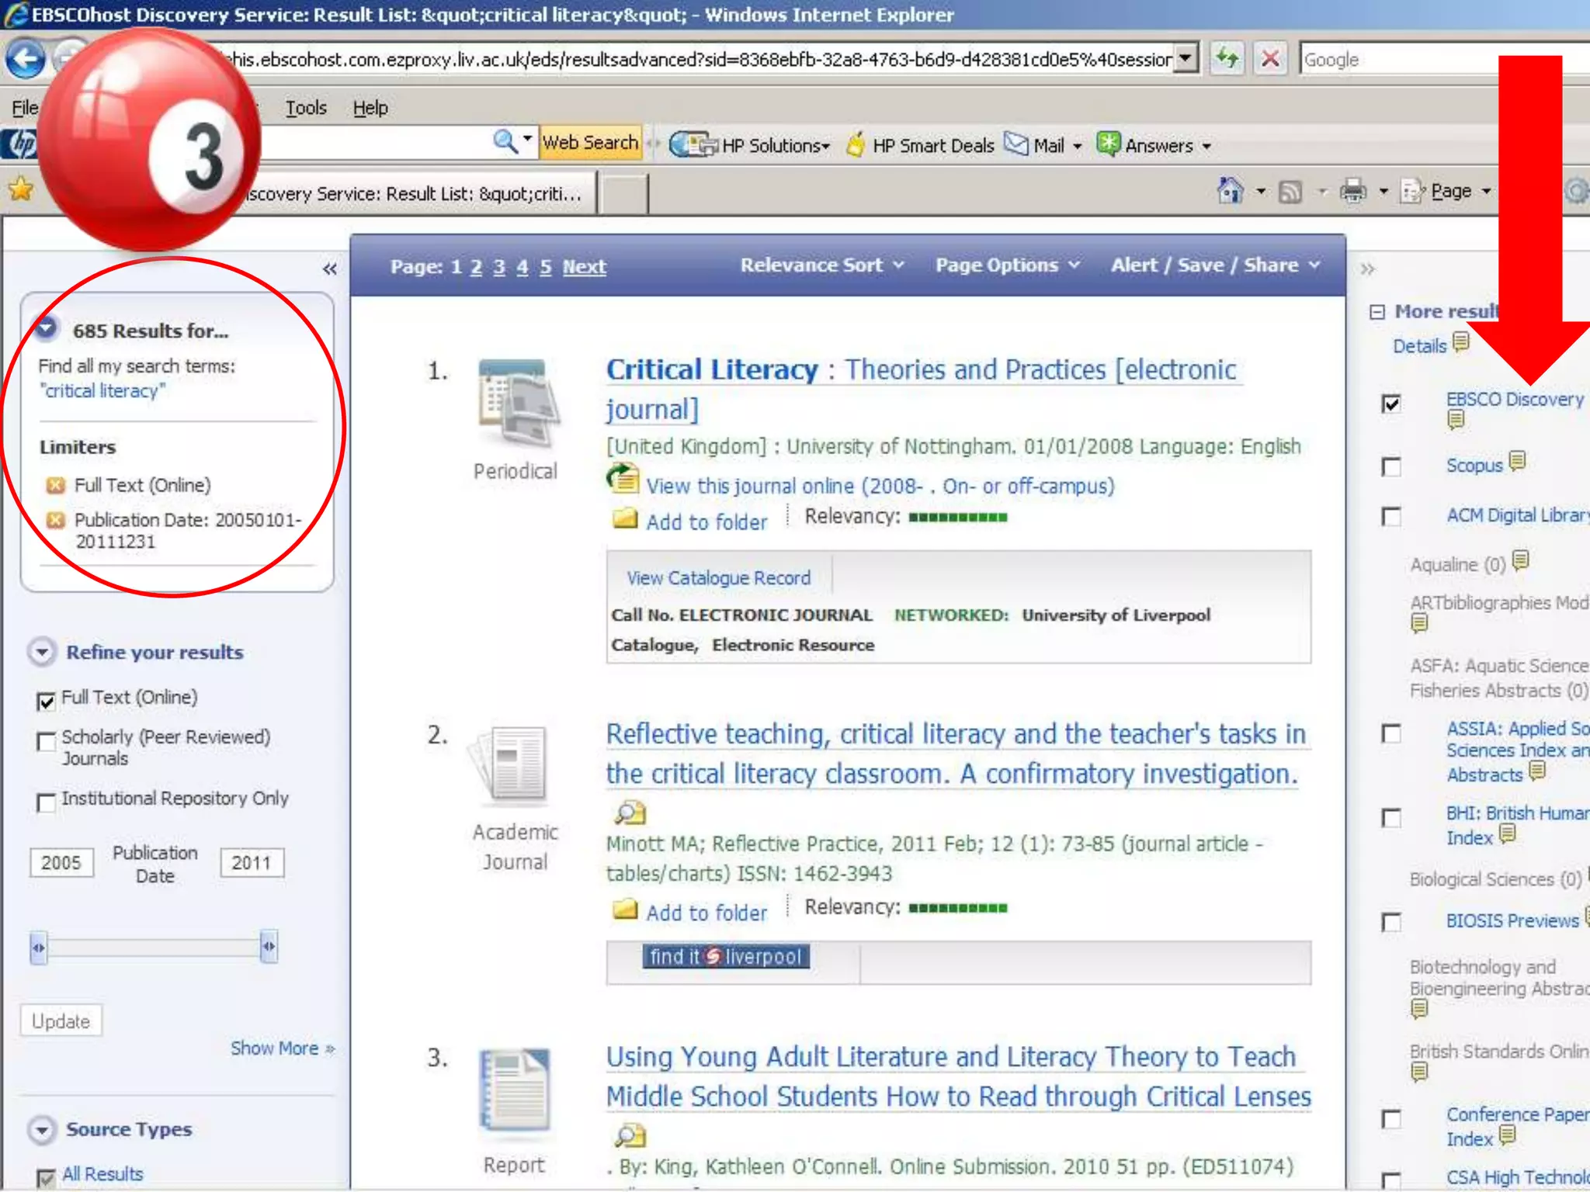The image size is (1590, 1192).
Task: Click the Print icon in toolbar
Action: point(1353,190)
